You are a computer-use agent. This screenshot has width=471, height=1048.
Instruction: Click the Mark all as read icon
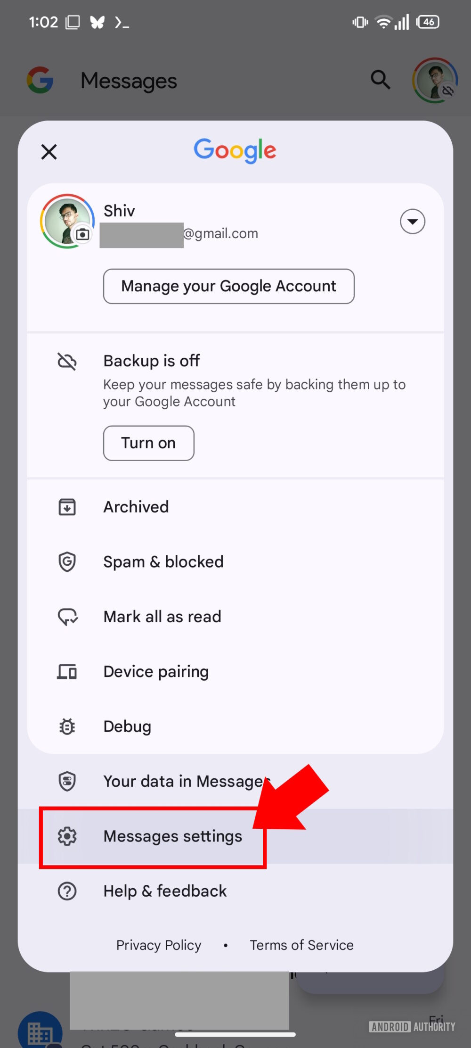[x=67, y=616]
